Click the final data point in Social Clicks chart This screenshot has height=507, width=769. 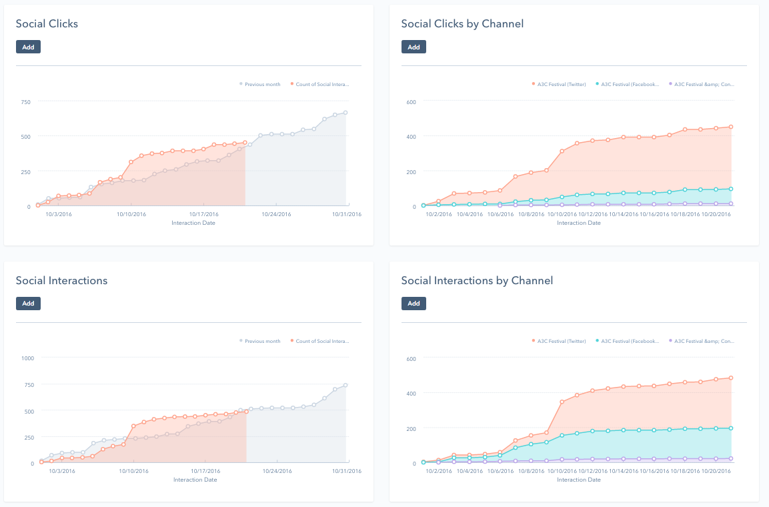[346, 113]
